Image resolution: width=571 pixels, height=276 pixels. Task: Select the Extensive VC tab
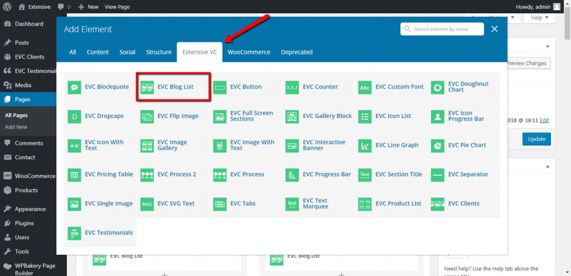click(x=200, y=52)
